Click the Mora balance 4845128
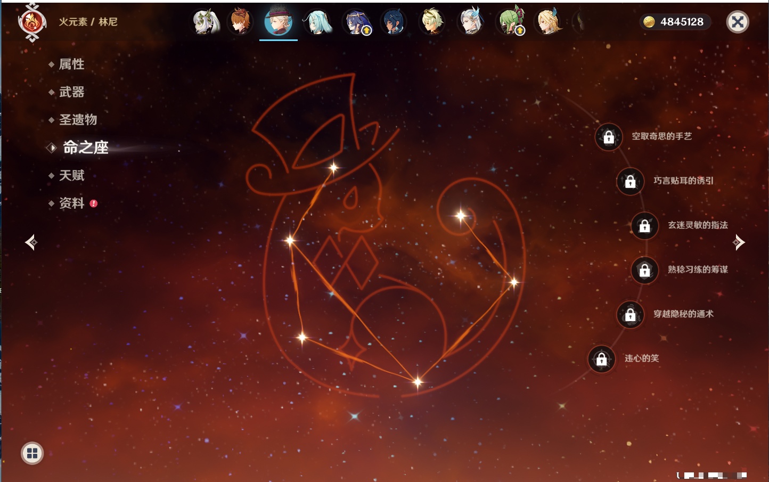Viewport: 769px width, 482px height. (682, 22)
